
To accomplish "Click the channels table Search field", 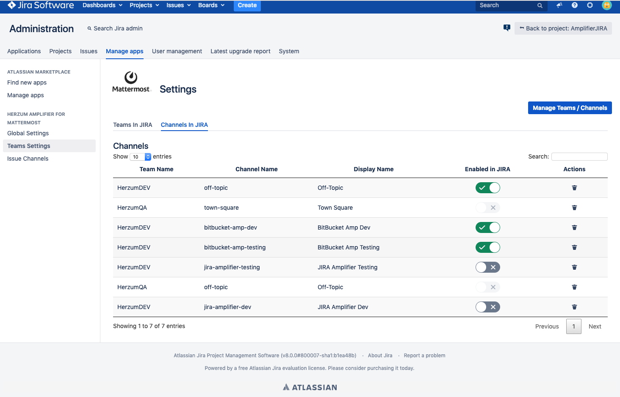I will [x=579, y=156].
